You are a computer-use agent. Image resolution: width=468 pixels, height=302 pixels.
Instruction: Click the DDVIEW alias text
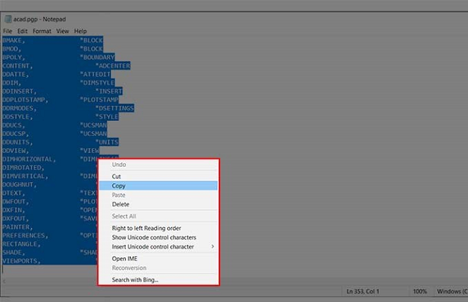pos(15,150)
